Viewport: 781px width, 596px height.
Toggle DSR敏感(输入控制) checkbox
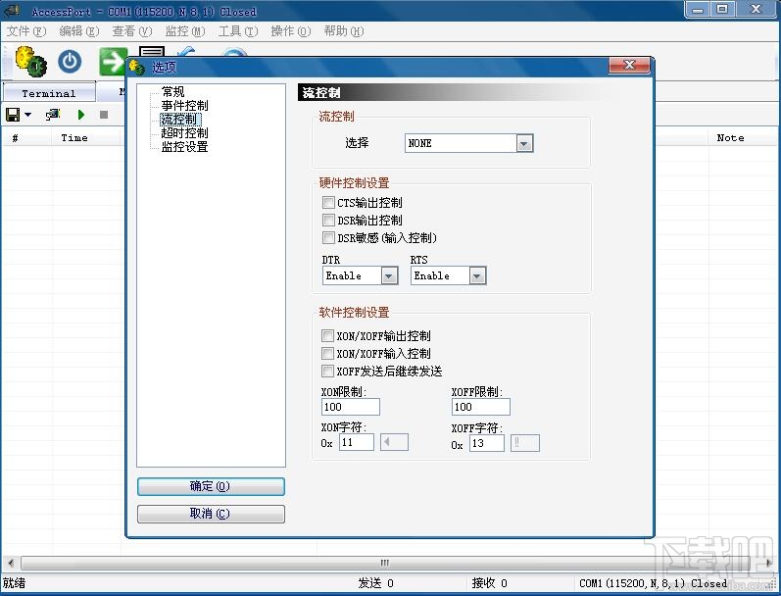pos(328,237)
